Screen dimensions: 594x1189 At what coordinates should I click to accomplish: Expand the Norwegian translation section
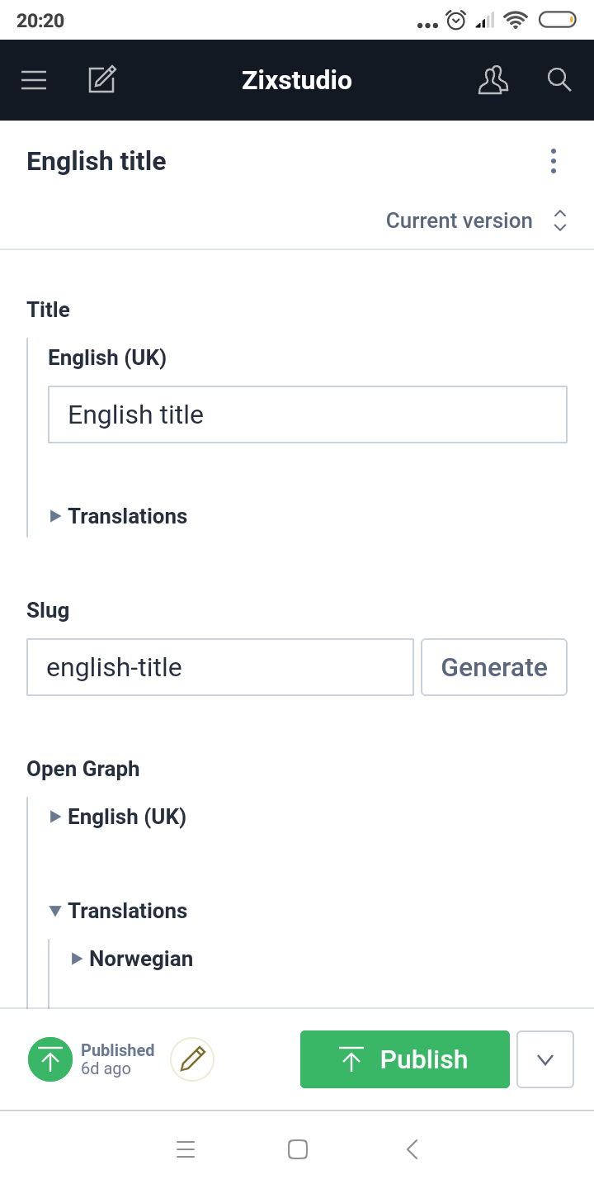[x=132, y=959]
